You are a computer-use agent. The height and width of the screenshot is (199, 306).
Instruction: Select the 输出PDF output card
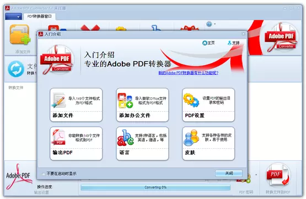click(x=76, y=144)
